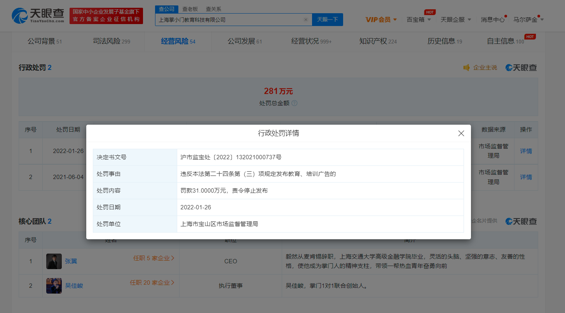Click the 处罚日期 column header
This screenshot has width=565, height=313.
(x=68, y=130)
